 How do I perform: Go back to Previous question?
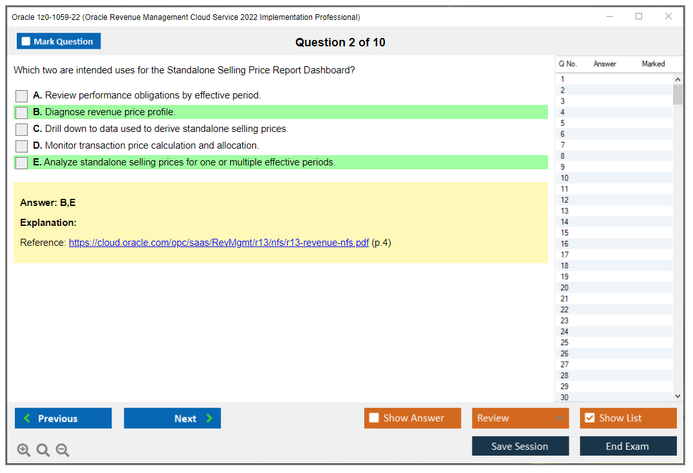pyautogui.click(x=63, y=418)
